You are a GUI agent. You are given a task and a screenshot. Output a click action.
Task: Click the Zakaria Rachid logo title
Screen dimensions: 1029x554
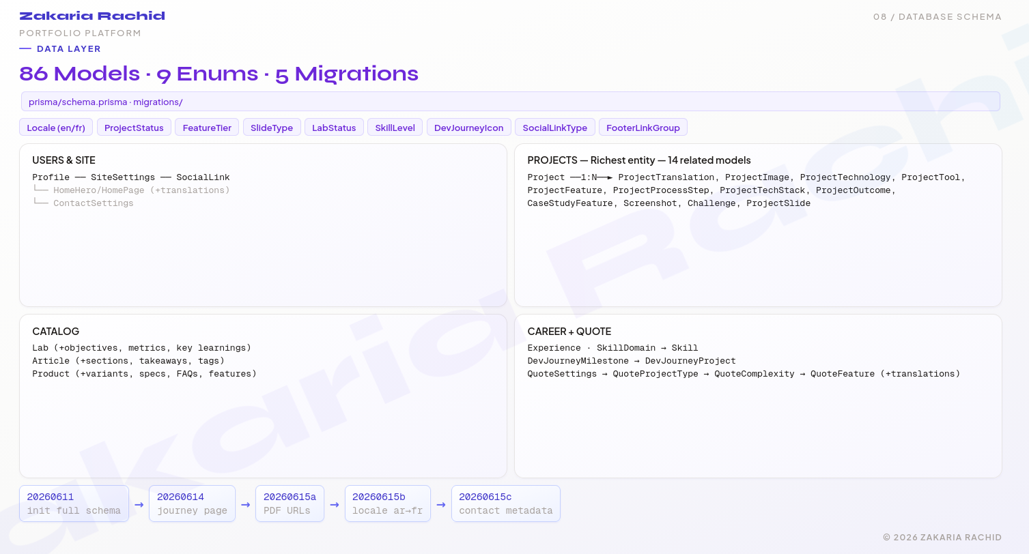coord(92,16)
